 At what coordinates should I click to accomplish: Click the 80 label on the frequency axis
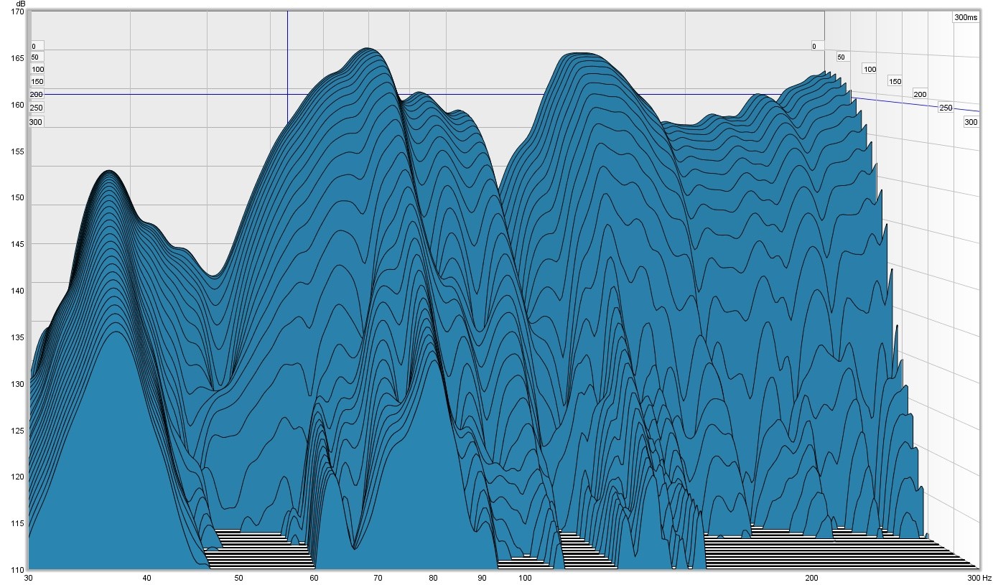(x=433, y=578)
